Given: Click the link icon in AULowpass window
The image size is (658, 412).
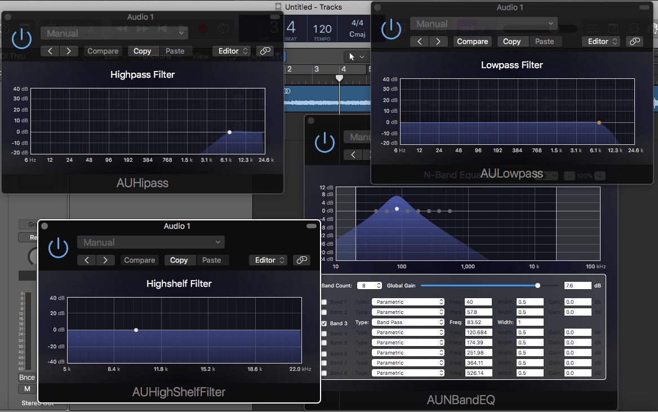Looking at the screenshot, I should [634, 41].
